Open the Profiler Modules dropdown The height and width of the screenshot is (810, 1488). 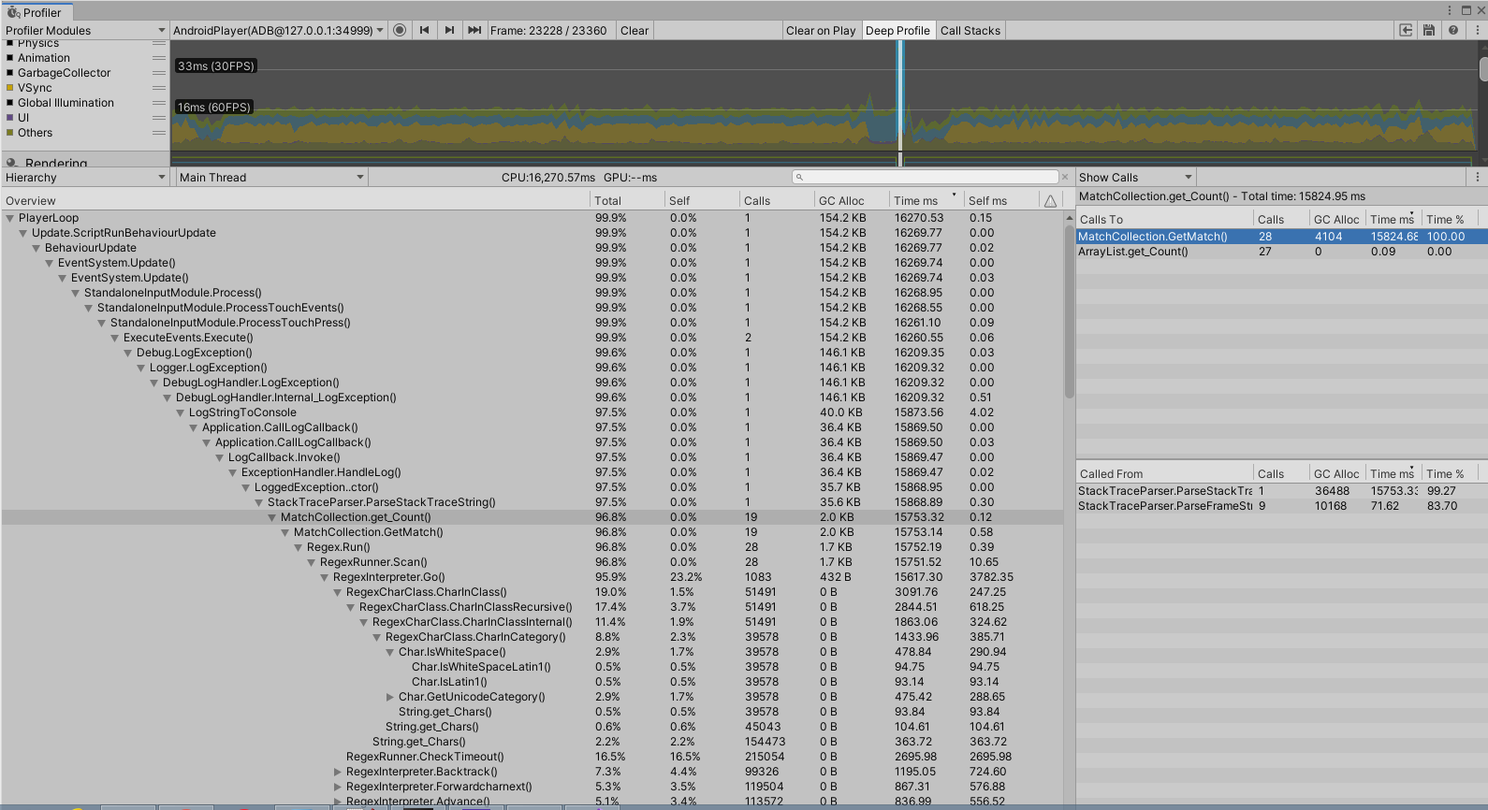[84, 30]
